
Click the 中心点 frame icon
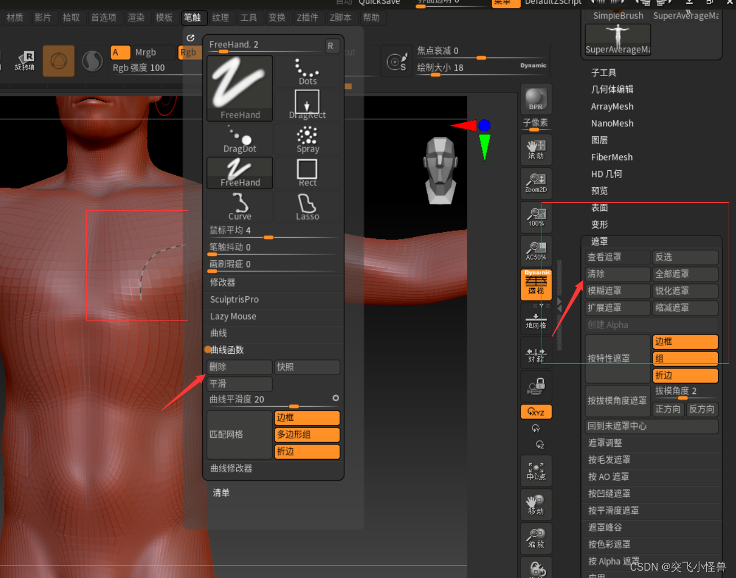tap(536, 470)
